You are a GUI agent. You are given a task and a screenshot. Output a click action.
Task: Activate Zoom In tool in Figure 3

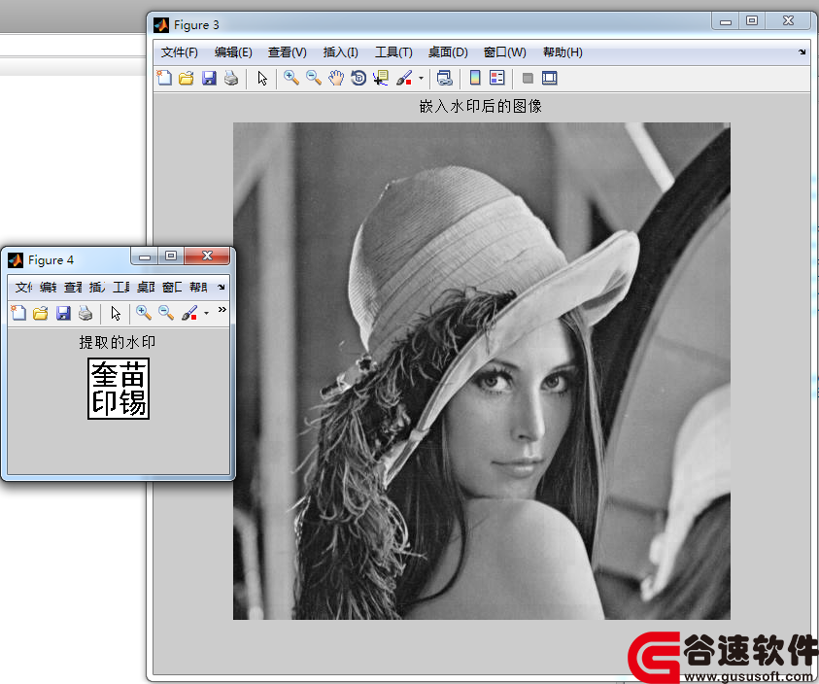pyautogui.click(x=290, y=78)
